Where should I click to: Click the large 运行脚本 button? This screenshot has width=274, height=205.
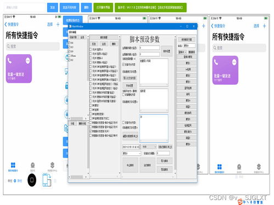coord(147,165)
